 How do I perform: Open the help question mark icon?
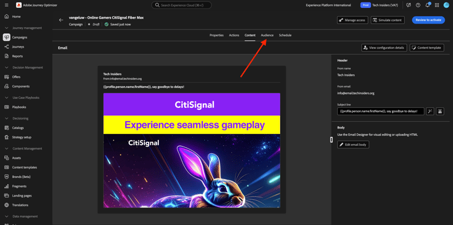pos(418,5)
